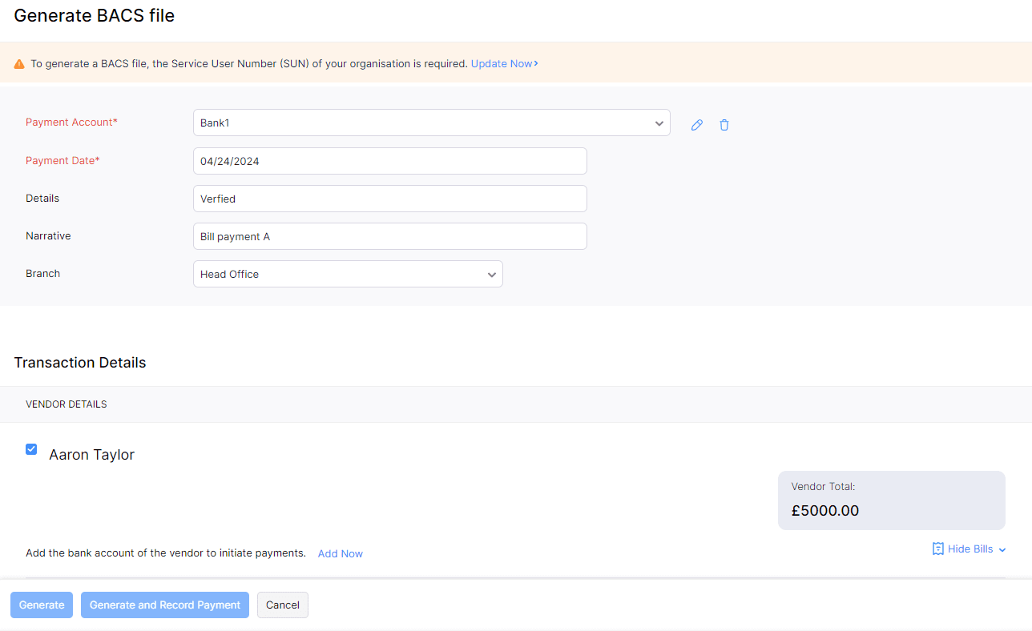Click the Cancel button
The image size is (1032, 631).
(282, 605)
